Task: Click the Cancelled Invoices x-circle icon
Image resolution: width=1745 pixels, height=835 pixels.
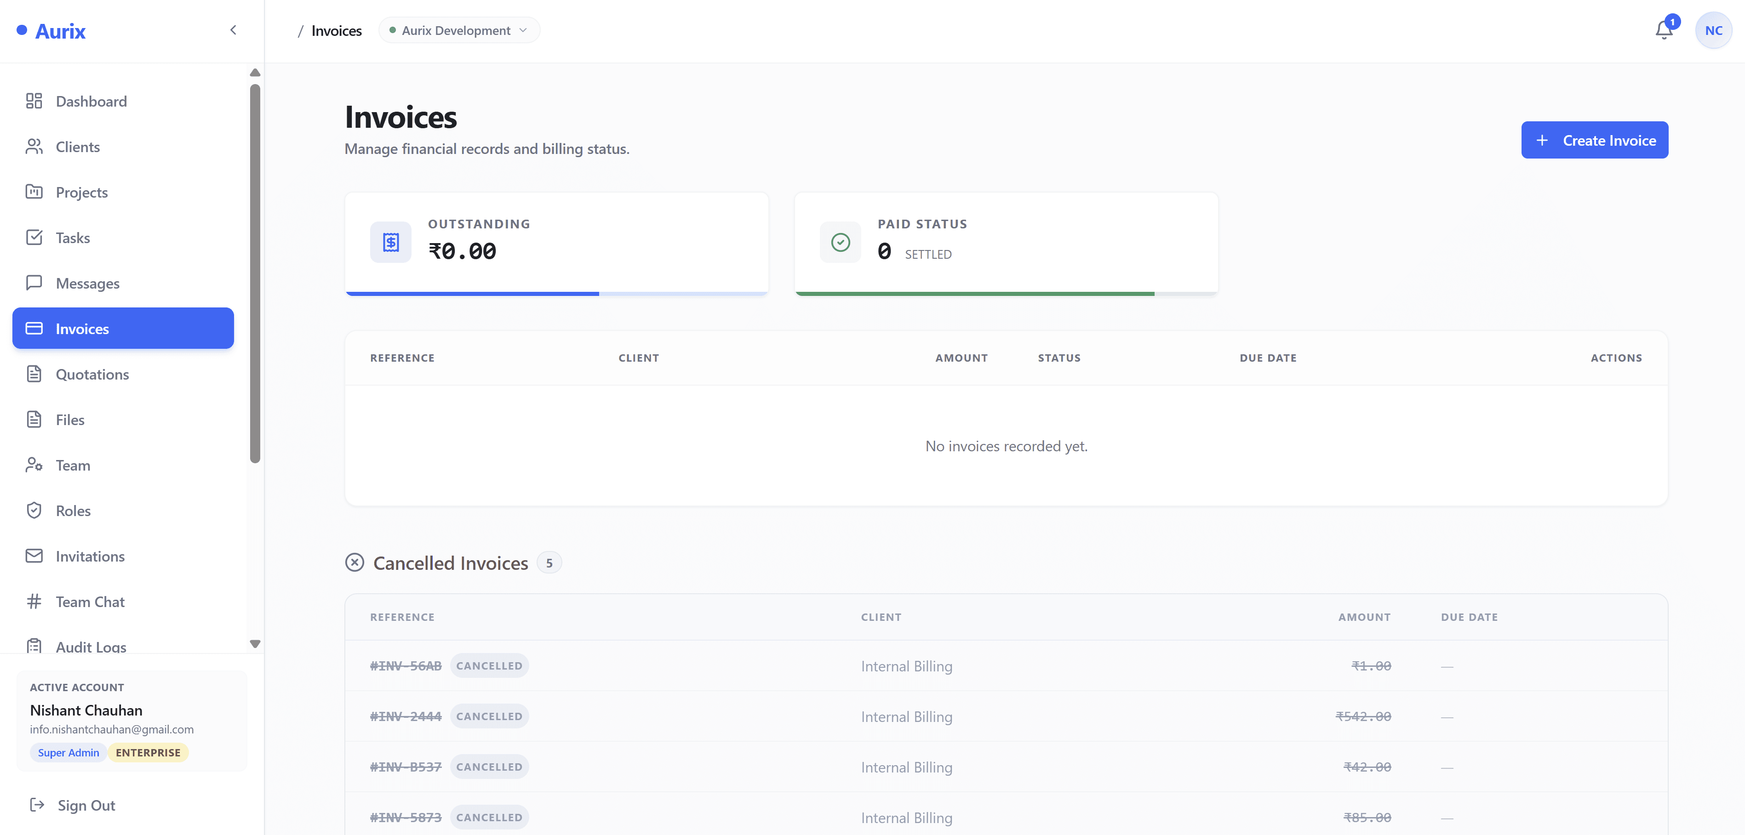Action: [x=354, y=563]
